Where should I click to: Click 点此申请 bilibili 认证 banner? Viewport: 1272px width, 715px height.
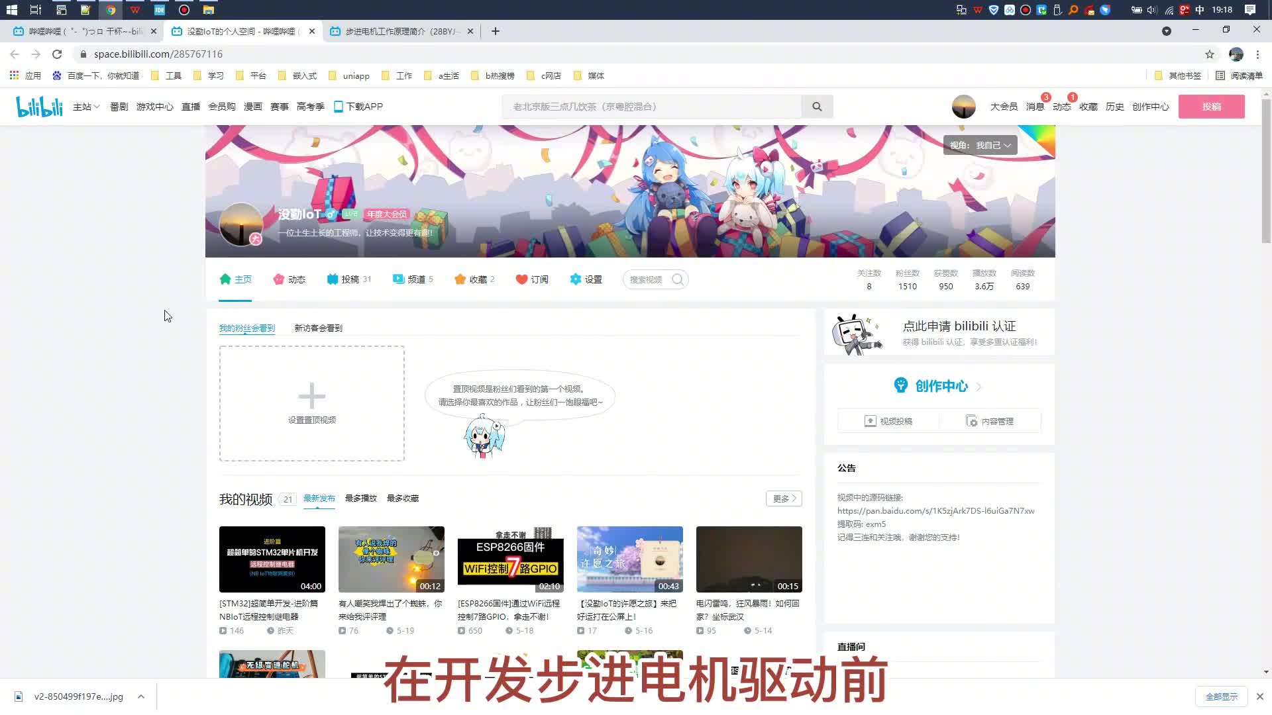pos(939,333)
